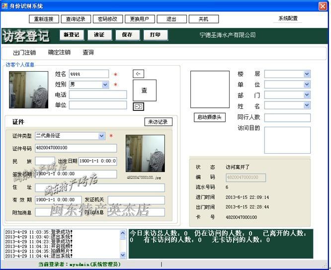Open the visited person 姓名 dropdown
This screenshot has height=270, width=331.
click(x=307, y=105)
